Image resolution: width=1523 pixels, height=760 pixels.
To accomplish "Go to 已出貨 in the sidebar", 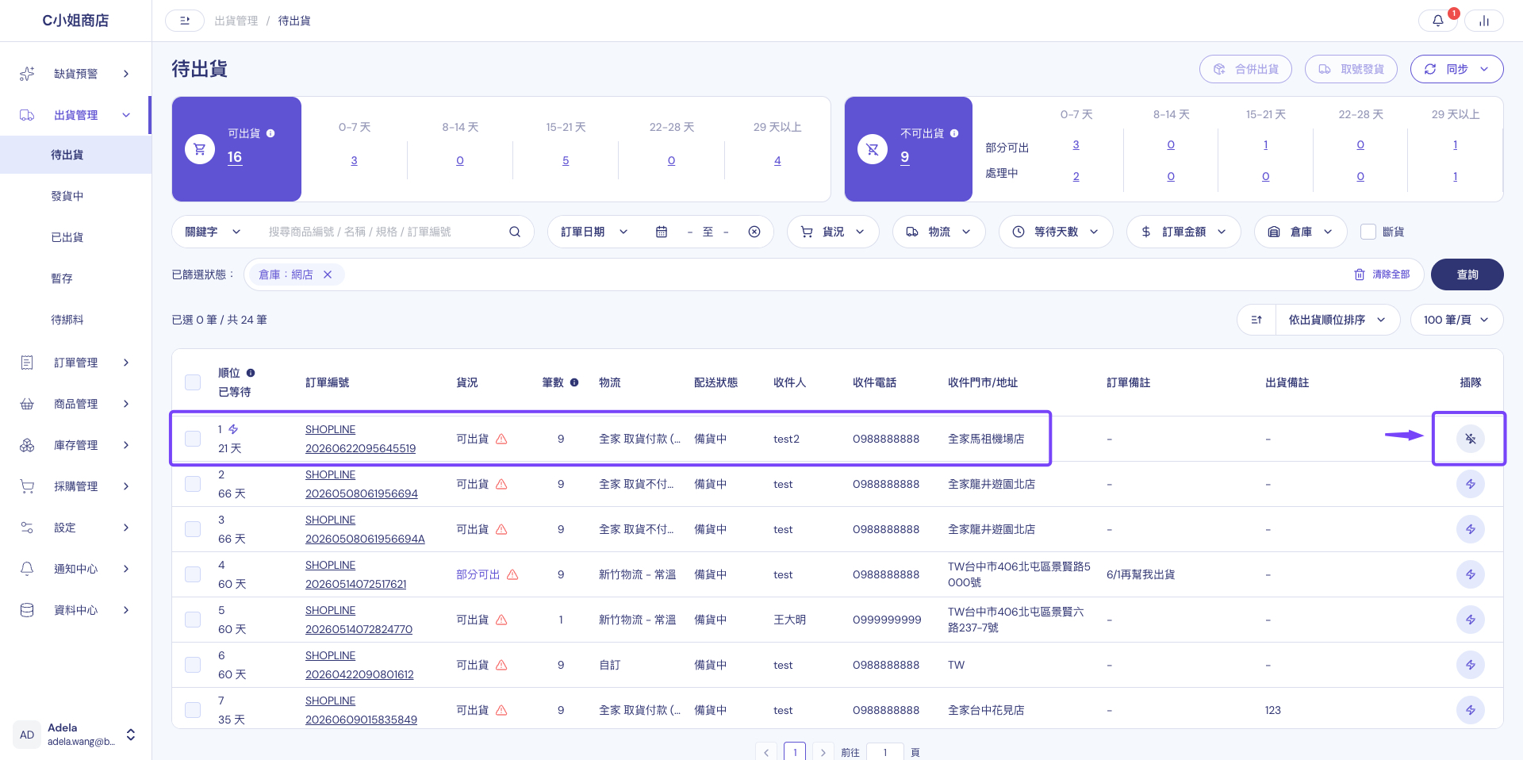I will click(67, 237).
